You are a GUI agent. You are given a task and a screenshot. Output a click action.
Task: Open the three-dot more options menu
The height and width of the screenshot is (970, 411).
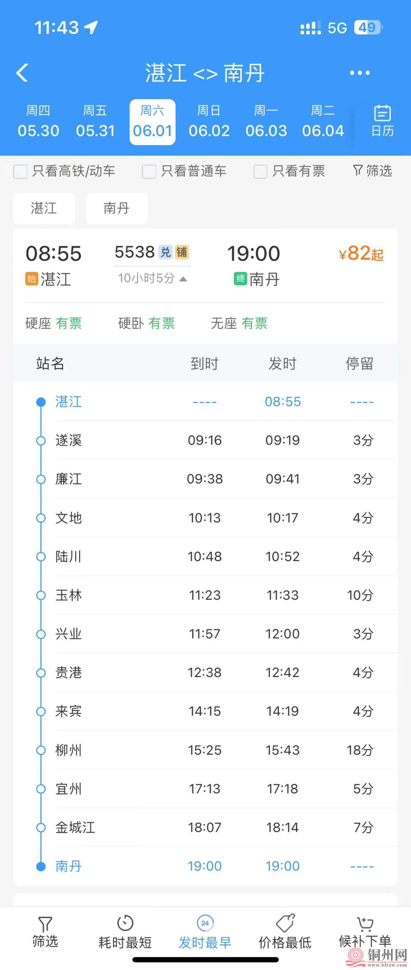pyautogui.click(x=360, y=73)
